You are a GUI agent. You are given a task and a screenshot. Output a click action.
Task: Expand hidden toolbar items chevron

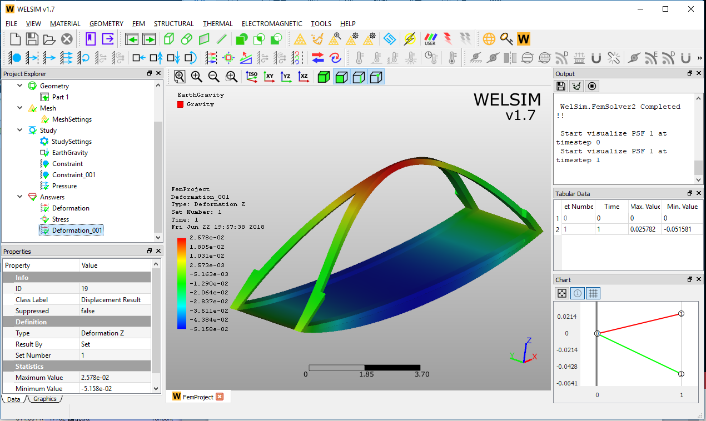698,57
